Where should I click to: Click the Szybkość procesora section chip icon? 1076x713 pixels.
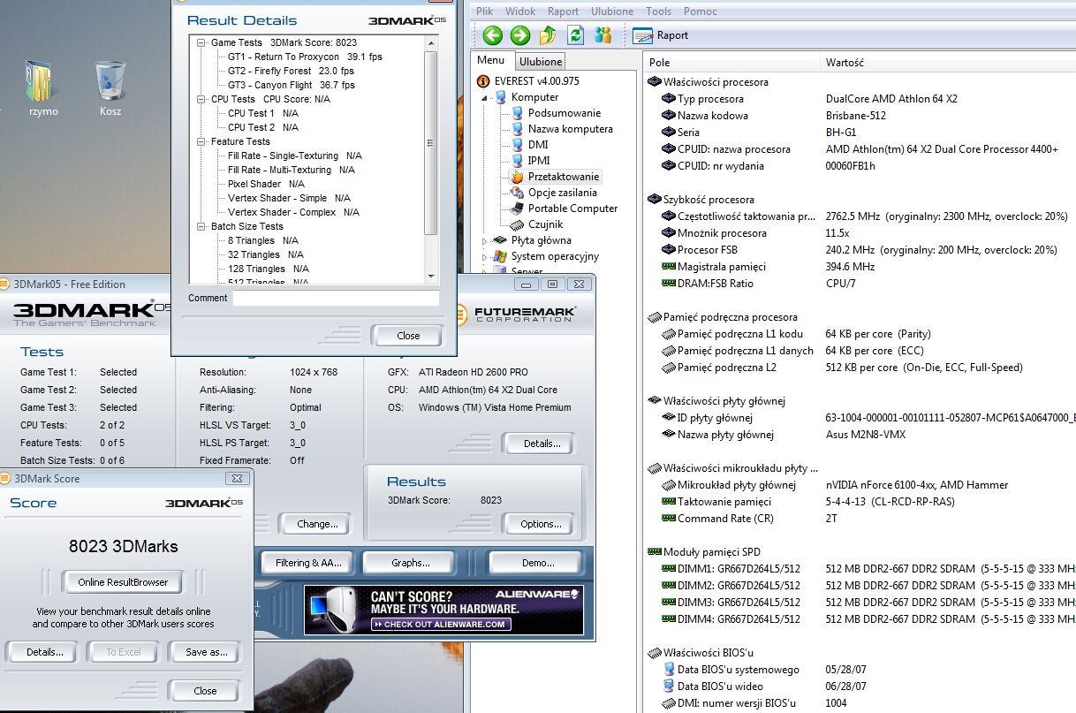point(655,199)
